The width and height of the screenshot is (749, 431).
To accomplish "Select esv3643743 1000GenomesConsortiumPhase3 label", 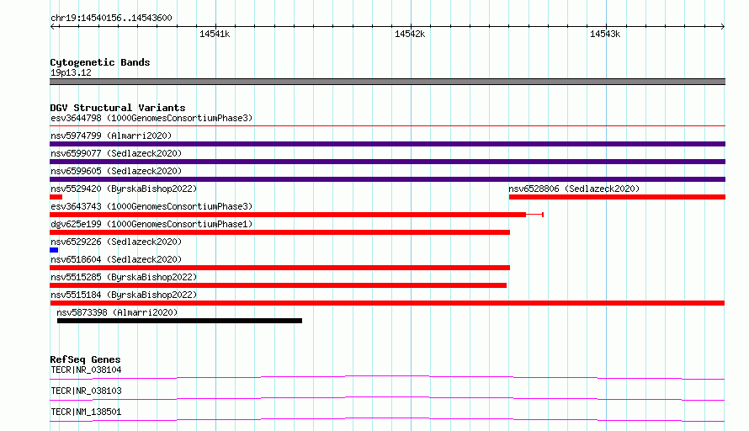I will click(x=151, y=206).
